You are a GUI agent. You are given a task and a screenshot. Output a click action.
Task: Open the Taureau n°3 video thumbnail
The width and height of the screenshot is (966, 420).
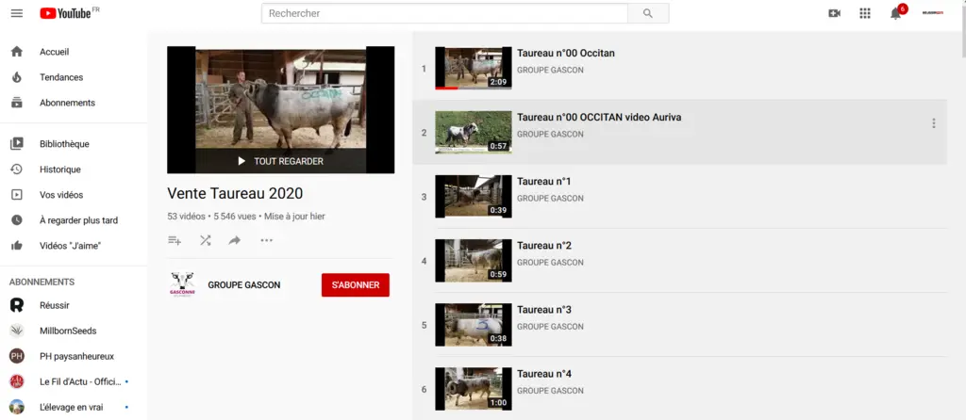(474, 324)
